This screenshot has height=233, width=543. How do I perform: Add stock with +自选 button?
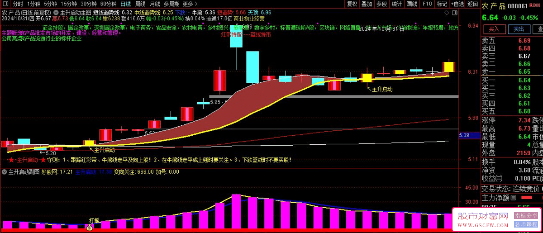[x=457, y=4]
